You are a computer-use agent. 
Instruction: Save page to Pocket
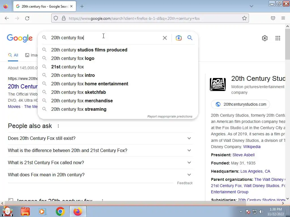point(273,18)
